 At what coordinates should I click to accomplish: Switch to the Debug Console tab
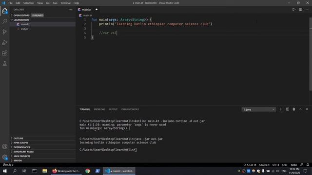[x=130, y=109]
